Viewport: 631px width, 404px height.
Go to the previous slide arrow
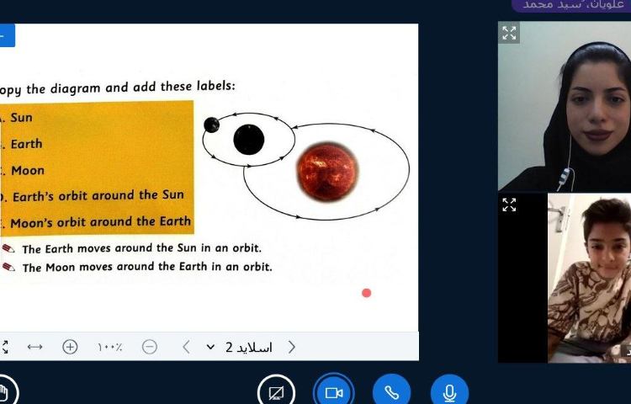point(186,347)
